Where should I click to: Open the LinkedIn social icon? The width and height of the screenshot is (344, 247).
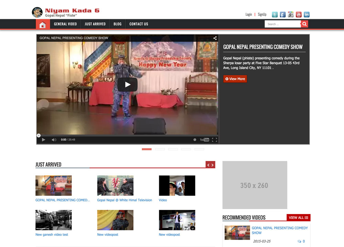click(x=307, y=14)
